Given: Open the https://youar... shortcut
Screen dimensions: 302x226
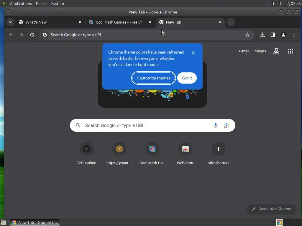Looking at the screenshot, I should [x=119, y=154].
